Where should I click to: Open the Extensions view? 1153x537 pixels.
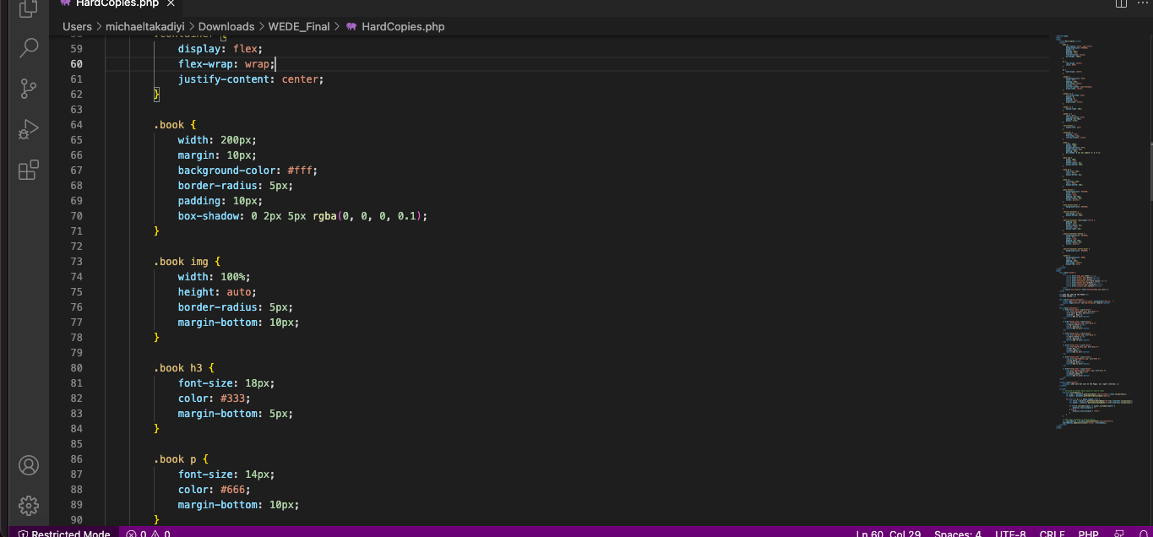pos(29,170)
